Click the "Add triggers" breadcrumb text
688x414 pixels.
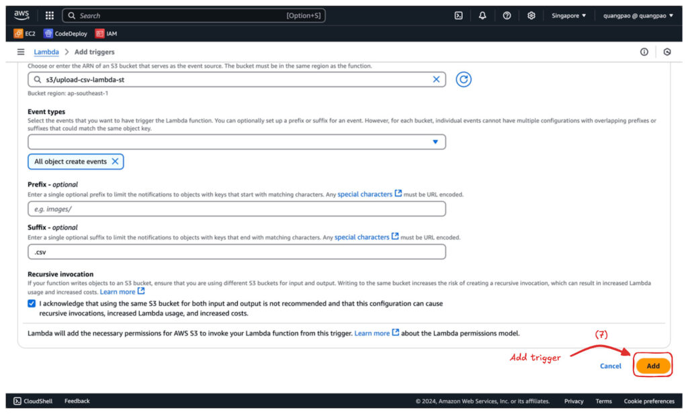point(94,52)
